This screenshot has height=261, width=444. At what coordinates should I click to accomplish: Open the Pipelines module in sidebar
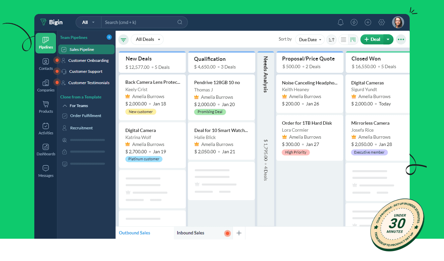click(x=46, y=43)
